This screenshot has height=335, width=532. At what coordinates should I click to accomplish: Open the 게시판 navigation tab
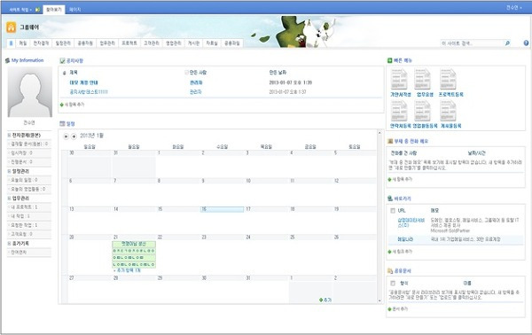click(193, 43)
